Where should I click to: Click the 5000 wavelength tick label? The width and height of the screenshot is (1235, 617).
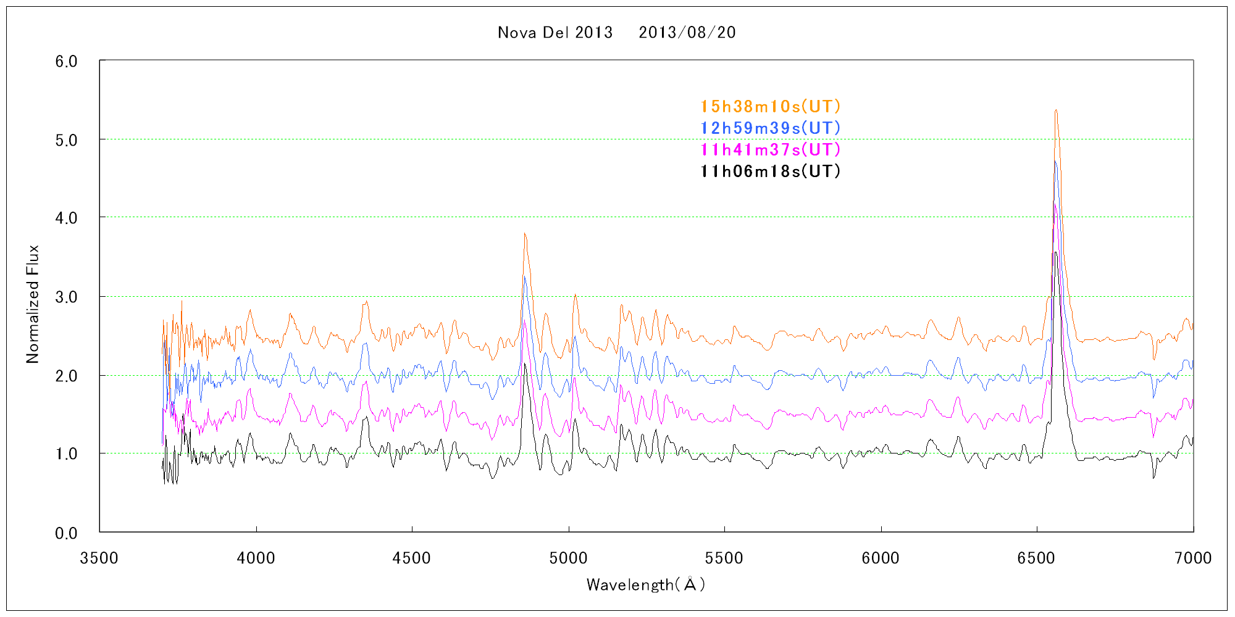pyautogui.click(x=568, y=558)
